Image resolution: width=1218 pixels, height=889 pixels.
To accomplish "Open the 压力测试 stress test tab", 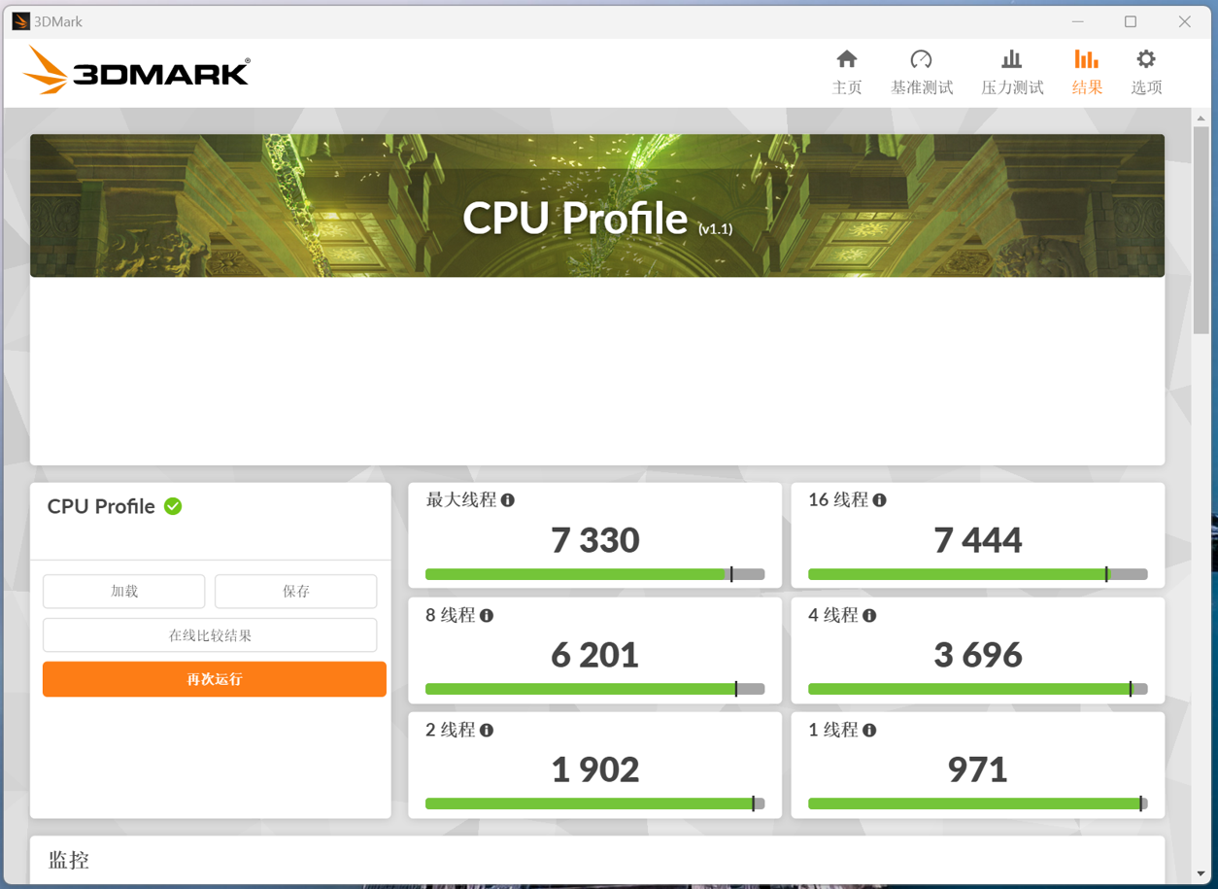I will pyautogui.click(x=1012, y=73).
